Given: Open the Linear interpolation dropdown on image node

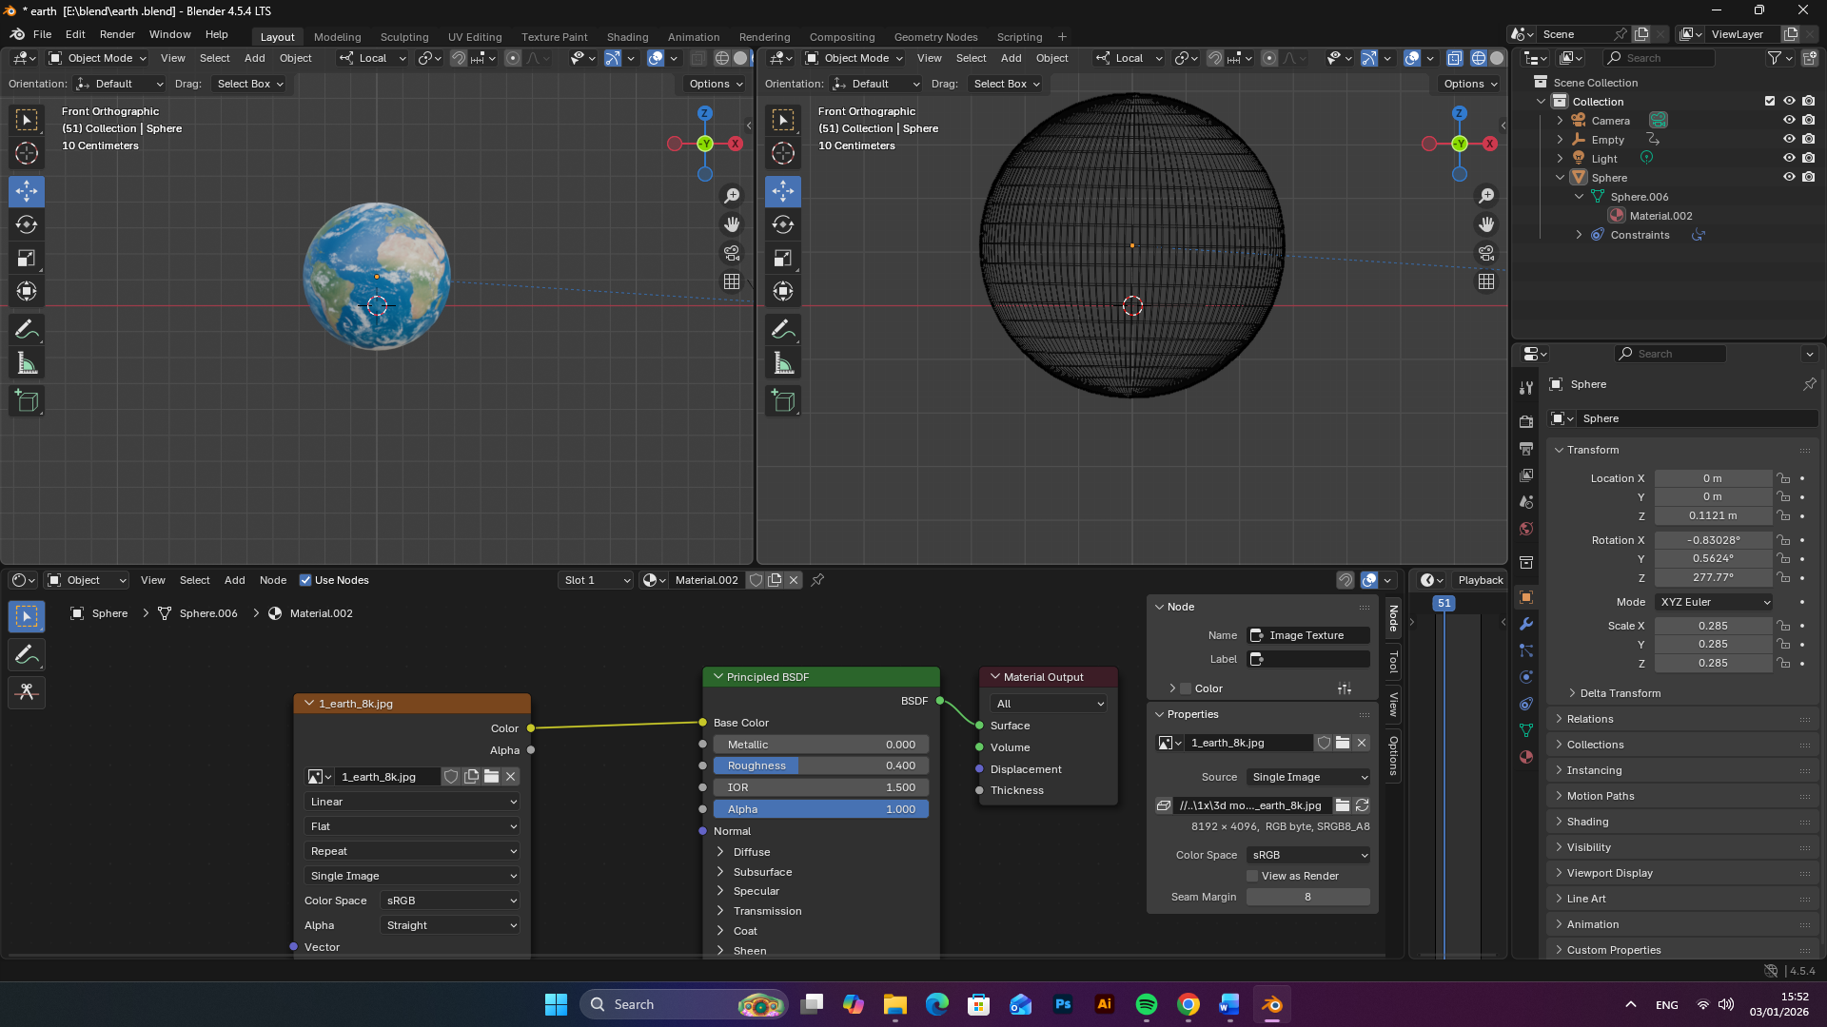Looking at the screenshot, I should tap(412, 802).
